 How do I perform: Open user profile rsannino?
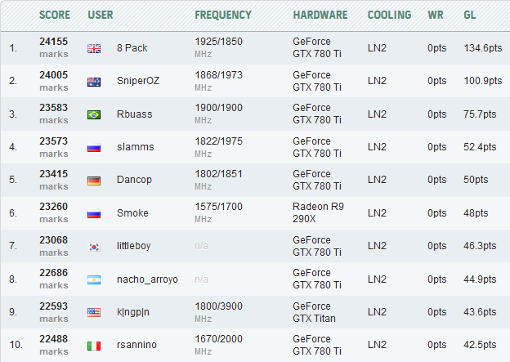pos(136,345)
